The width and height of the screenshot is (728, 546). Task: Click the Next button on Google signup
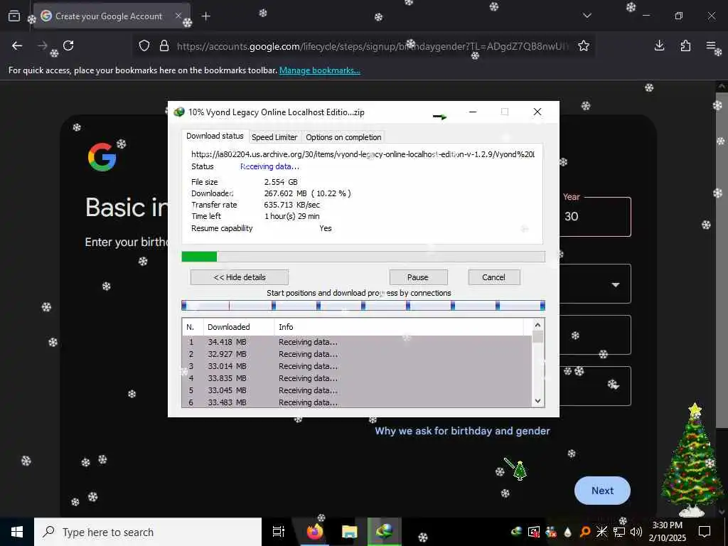tap(602, 491)
